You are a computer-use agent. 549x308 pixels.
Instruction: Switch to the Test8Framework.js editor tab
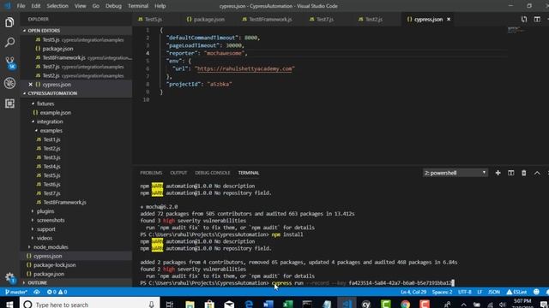pyautogui.click(x=267, y=19)
